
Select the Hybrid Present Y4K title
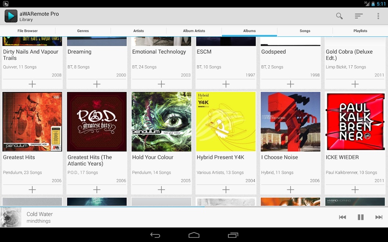[221, 157]
